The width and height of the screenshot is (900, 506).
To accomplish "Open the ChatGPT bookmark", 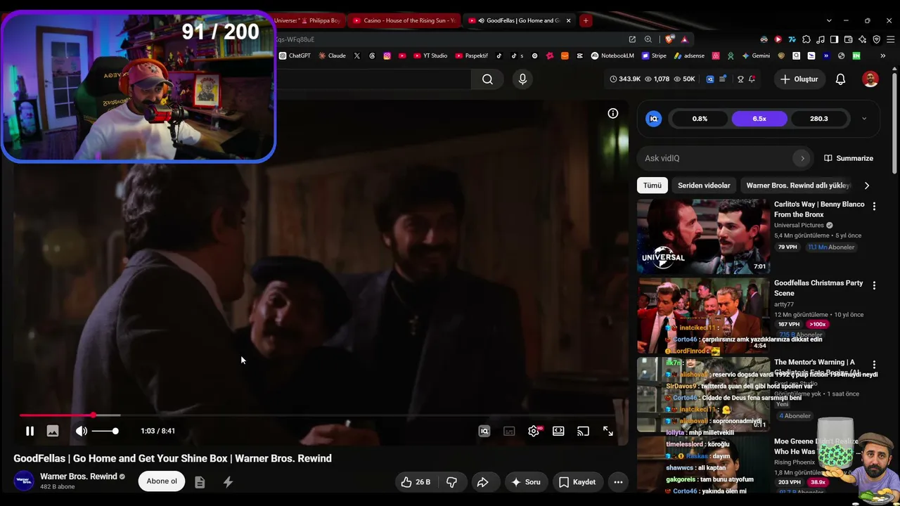I will click(x=295, y=56).
